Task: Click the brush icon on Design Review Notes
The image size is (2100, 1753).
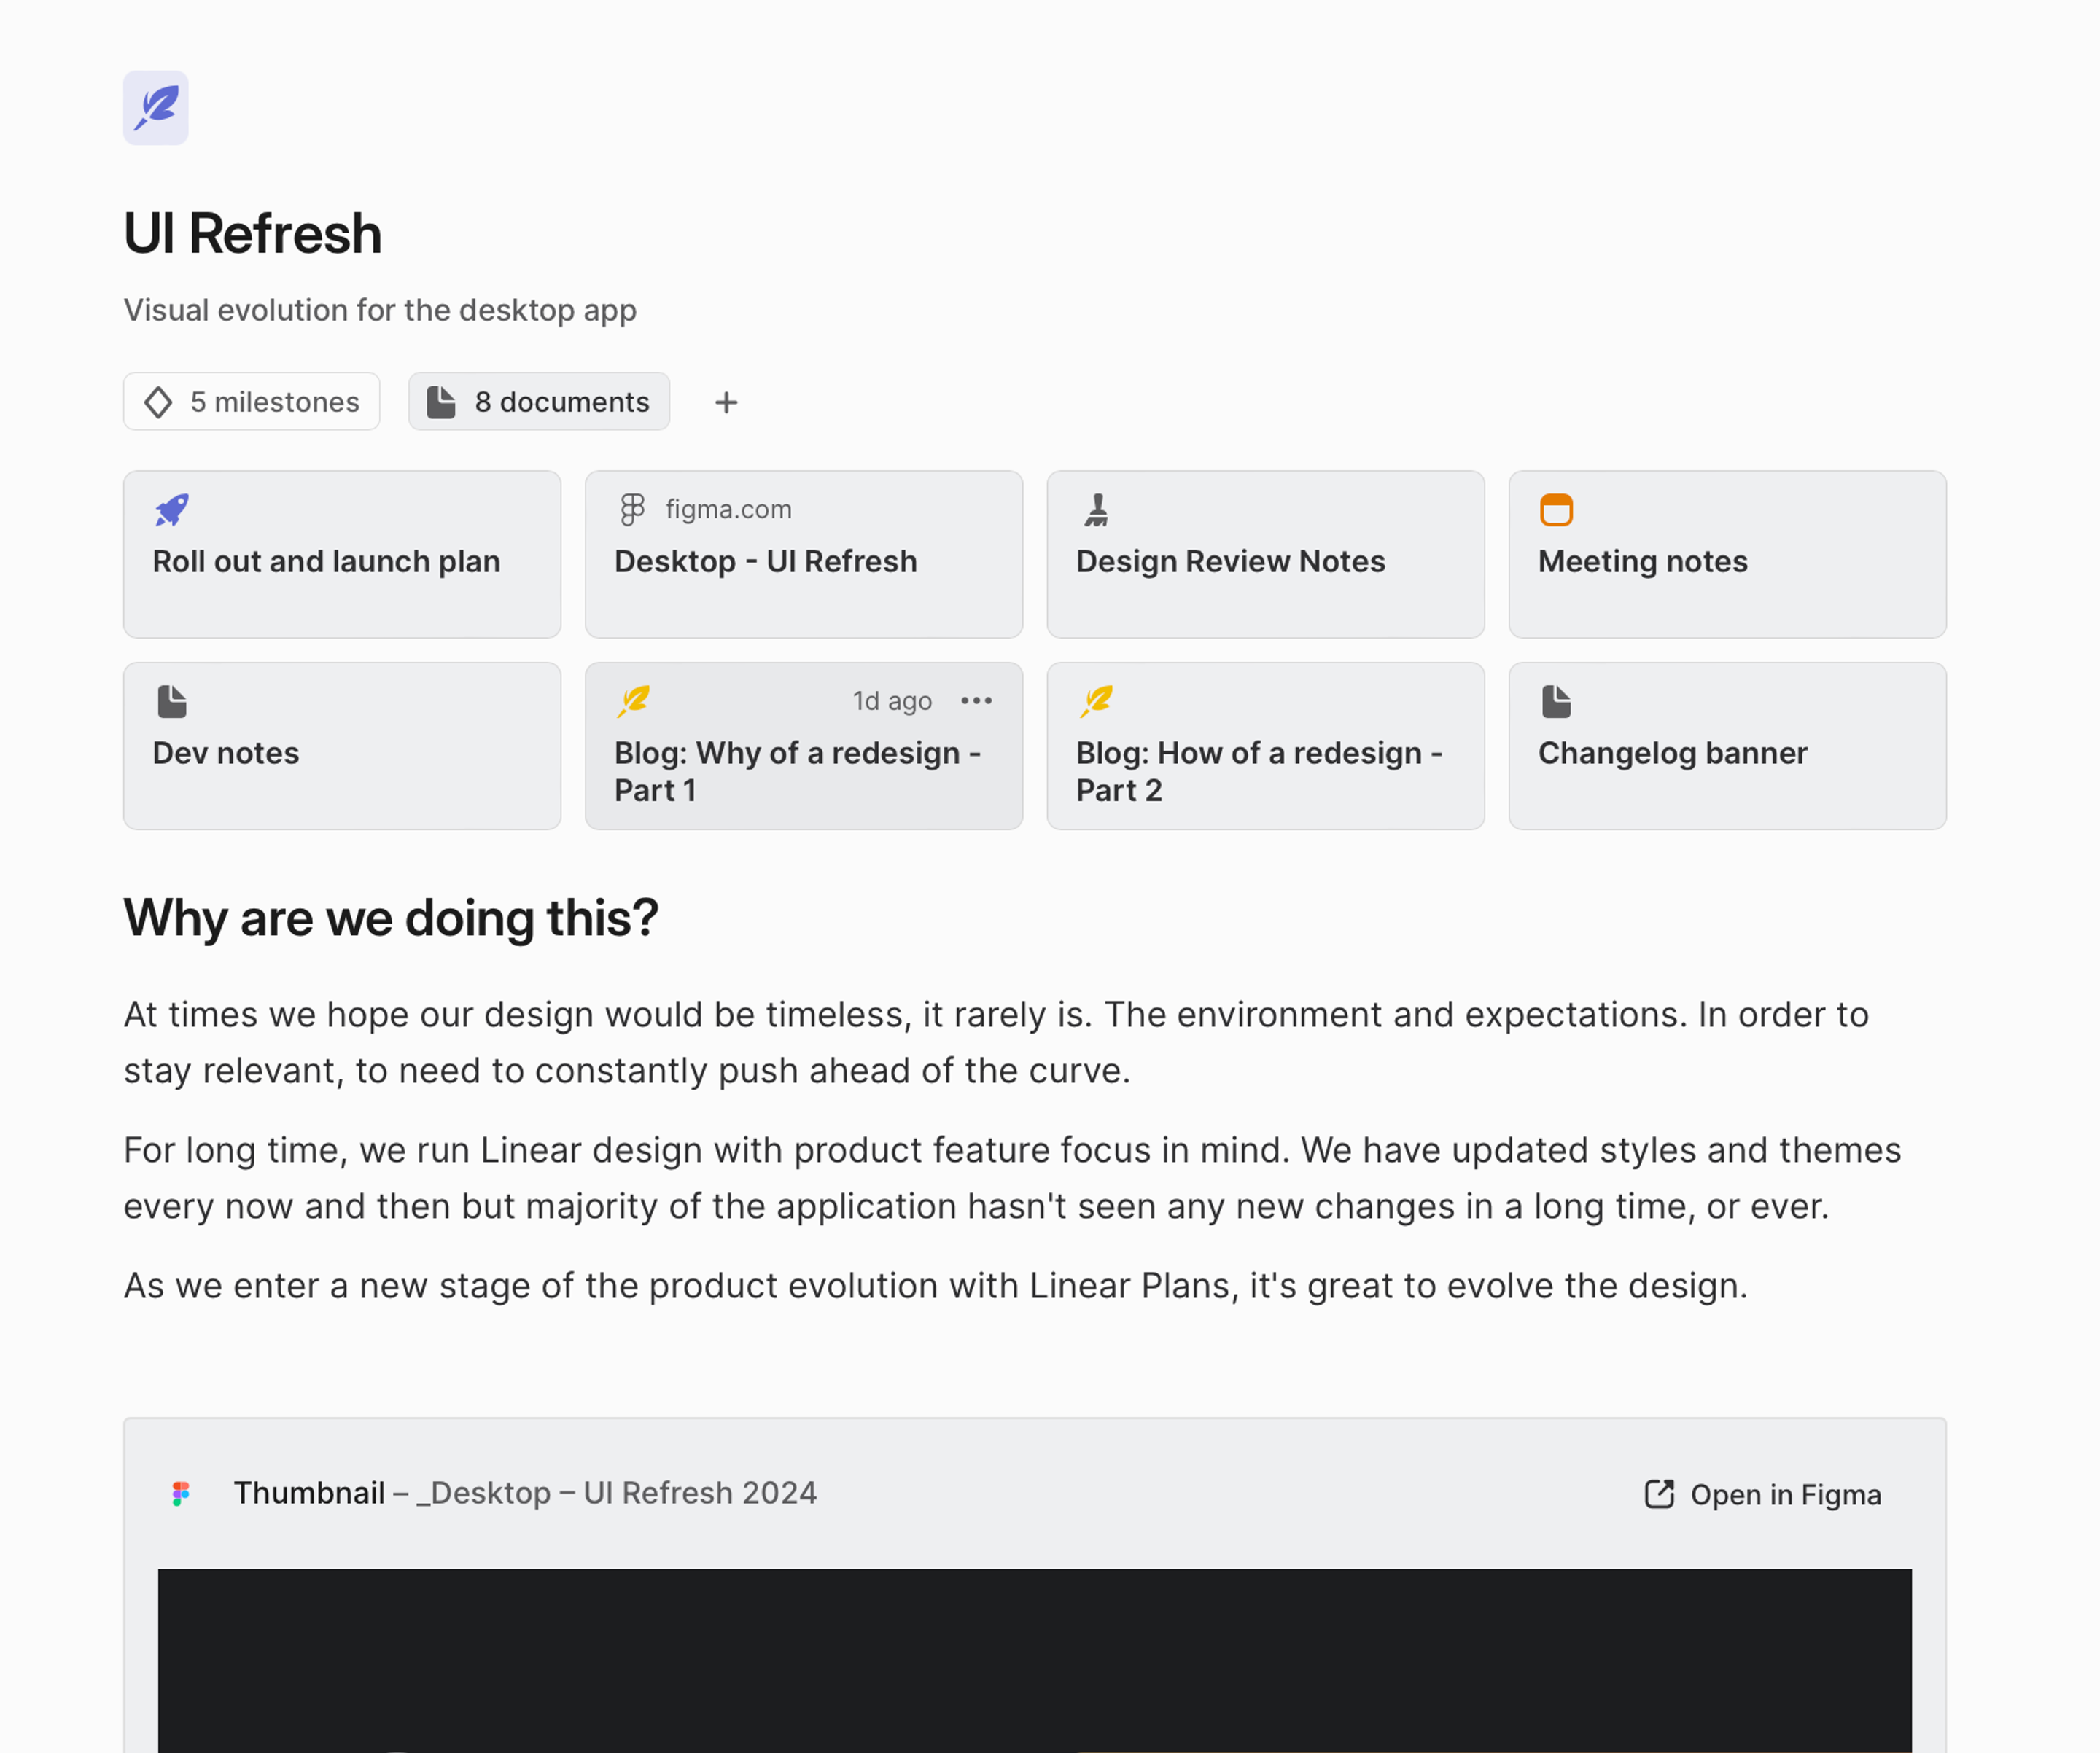Action: click(x=1097, y=509)
